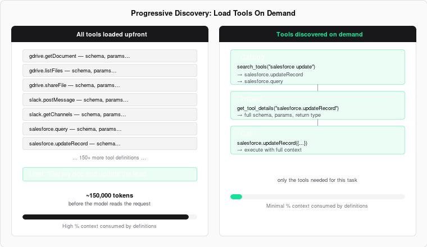Click the slack.getChannels tool row
Viewport: 427px width, 247px height.
pyautogui.click(x=110, y=115)
